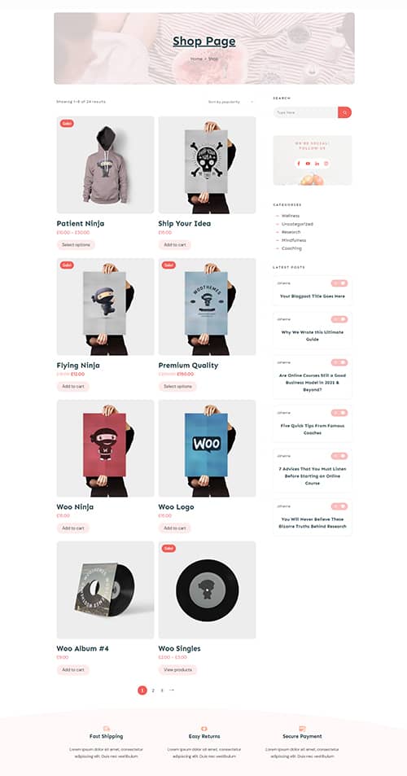Go to pagination page 2

pyautogui.click(x=153, y=690)
